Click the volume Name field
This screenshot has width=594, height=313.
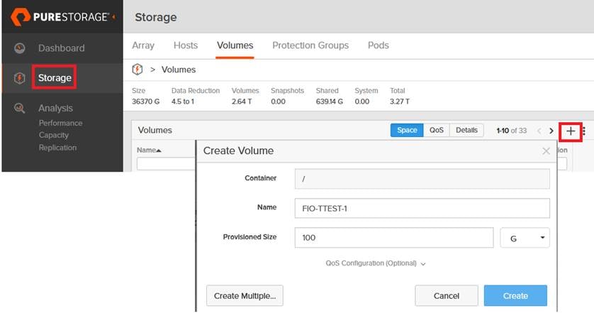422,208
